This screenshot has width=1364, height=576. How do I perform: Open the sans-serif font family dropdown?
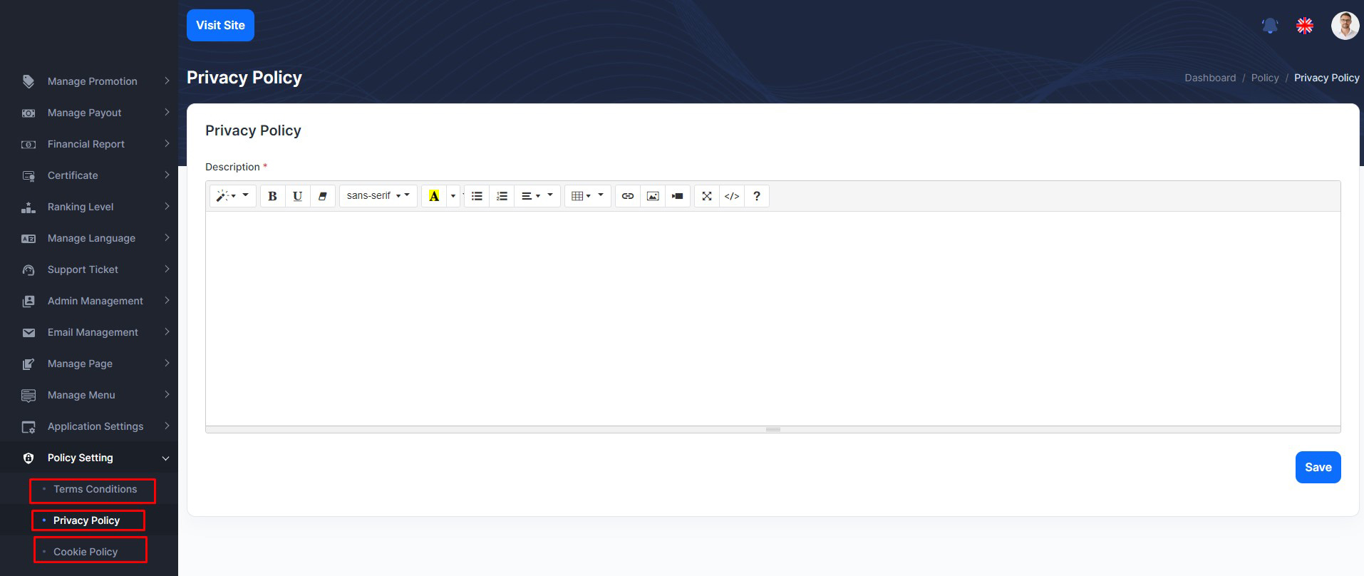point(378,196)
